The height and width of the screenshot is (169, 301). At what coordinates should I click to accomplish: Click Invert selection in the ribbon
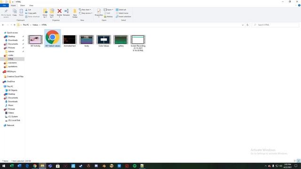123,17
